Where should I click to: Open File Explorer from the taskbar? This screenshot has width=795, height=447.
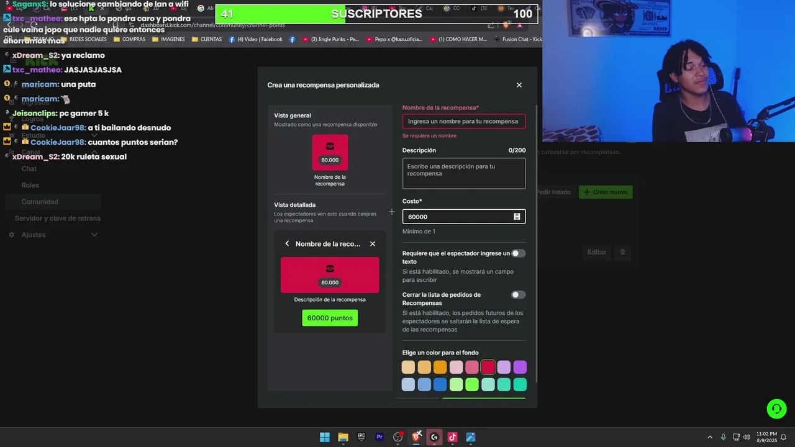343,437
